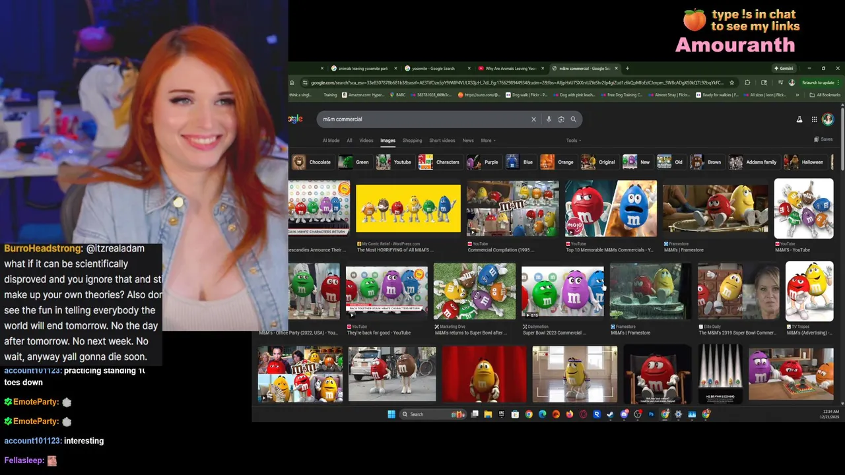Open Discord from the taskbar
The height and width of the screenshot is (475, 845).
click(624, 414)
